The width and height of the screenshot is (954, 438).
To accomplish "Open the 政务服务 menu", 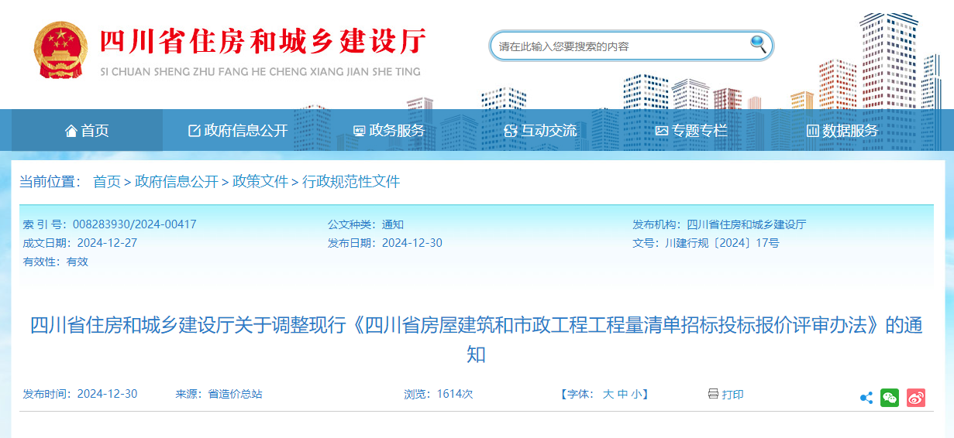I will point(389,131).
